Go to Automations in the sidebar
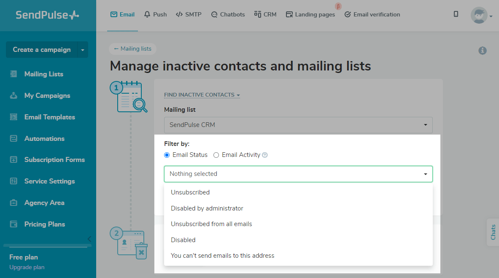Image resolution: width=499 pixels, height=278 pixels. pos(44,138)
